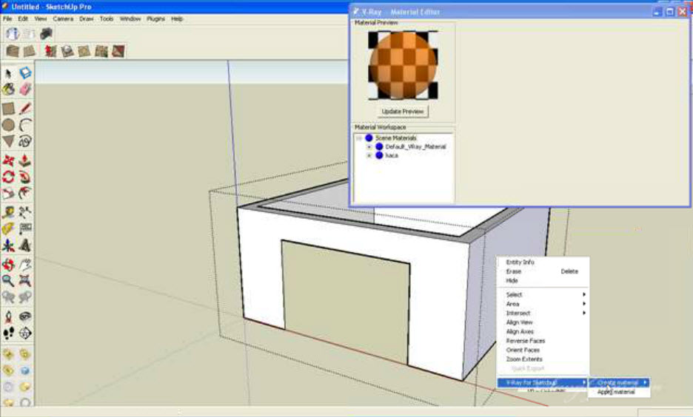Select the Position Camera tool
Image resolution: width=693 pixels, height=417 pixels.
8,316
